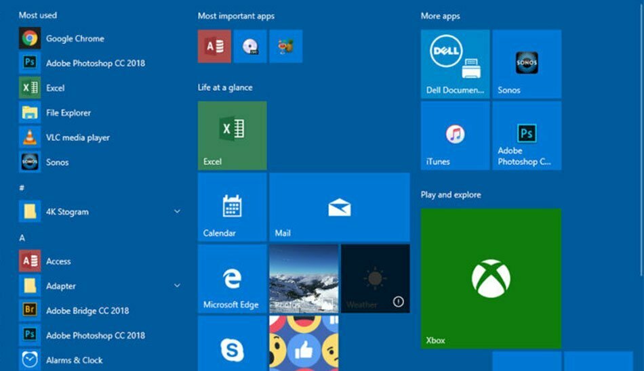644x371 pixels.
Task: Open the Xbox tile
Action: [x=491, y=278]
